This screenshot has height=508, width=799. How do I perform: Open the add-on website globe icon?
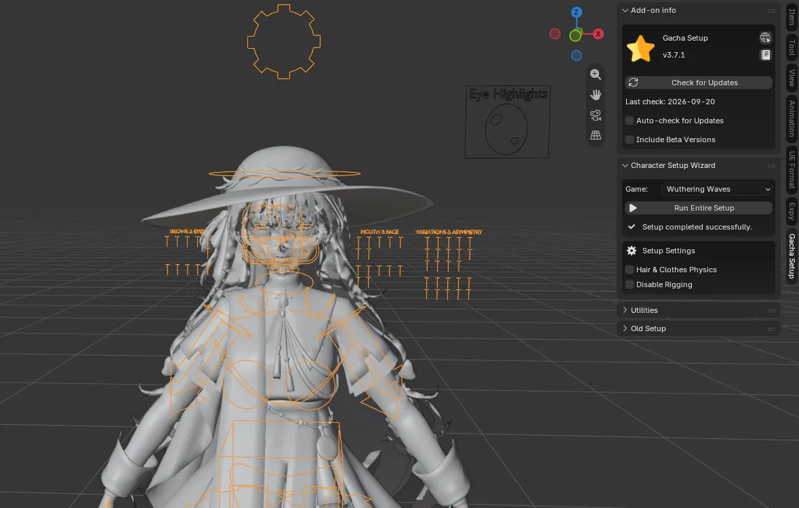point(765,38)
